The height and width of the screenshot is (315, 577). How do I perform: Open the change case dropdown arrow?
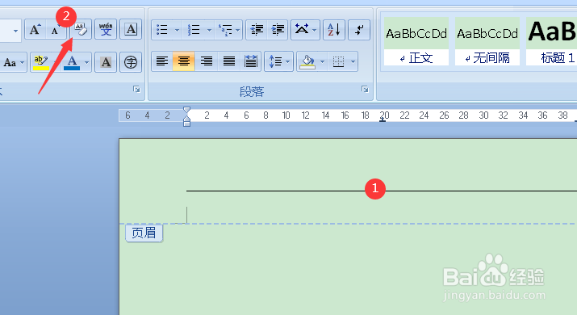point(23,63)
